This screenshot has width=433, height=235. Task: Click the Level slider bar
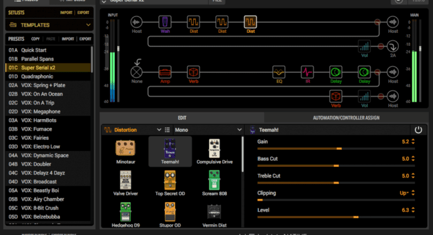click(x=336, y=217)
